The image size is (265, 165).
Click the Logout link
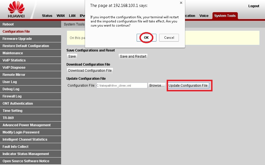pyautogui.click(x=254, y=6)
